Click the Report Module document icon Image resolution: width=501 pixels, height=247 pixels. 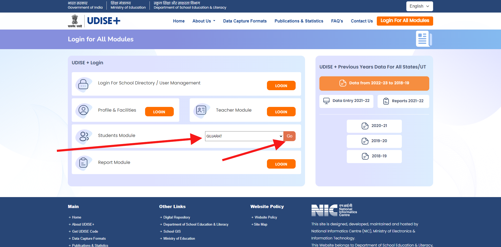tap(83, 163)
